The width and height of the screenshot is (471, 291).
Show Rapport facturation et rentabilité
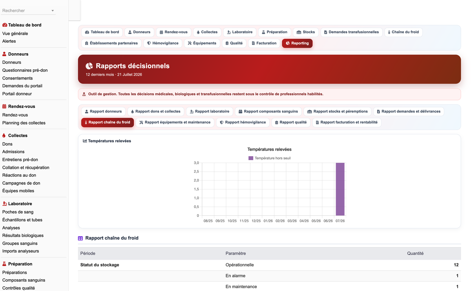pyautogui.click(x=347, y=123)
